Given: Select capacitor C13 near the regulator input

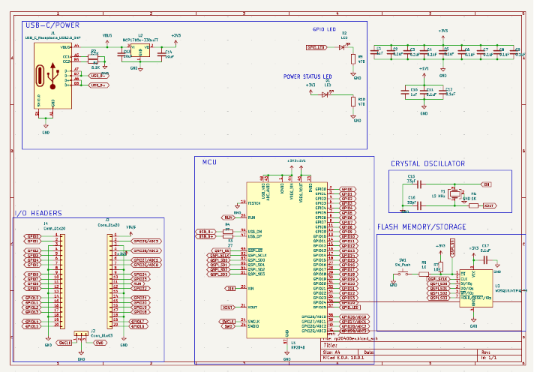Looking at the screenshot, I should click(x=120, y=54).
